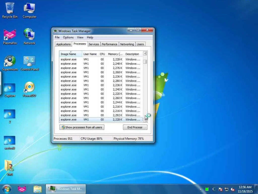Switch to the Services tab
258x194 pixels.
pyautogui.click(x=94, y=44)
